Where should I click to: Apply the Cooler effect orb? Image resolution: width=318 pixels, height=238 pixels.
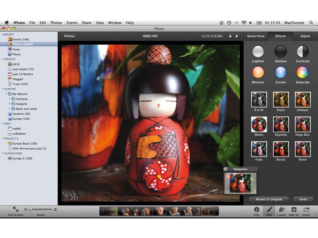281,73
